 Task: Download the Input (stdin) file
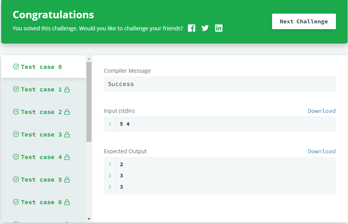322,111
